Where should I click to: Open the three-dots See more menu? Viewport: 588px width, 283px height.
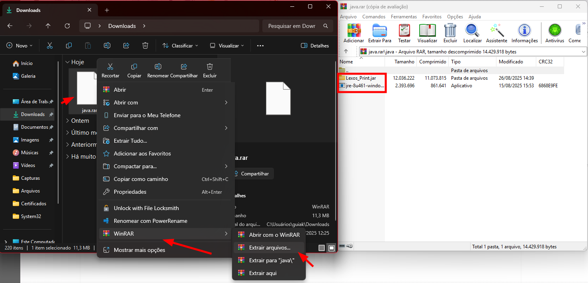point(260,45)
